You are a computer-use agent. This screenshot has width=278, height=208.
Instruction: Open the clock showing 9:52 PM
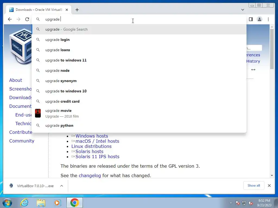[x=264, y=203]
